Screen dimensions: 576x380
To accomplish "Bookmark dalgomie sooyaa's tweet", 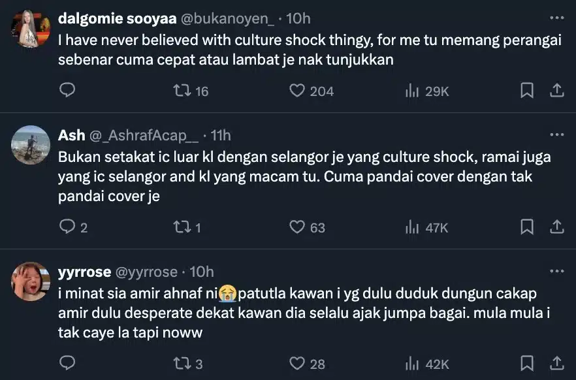I will pyautogui.click(x=526, y=91).
